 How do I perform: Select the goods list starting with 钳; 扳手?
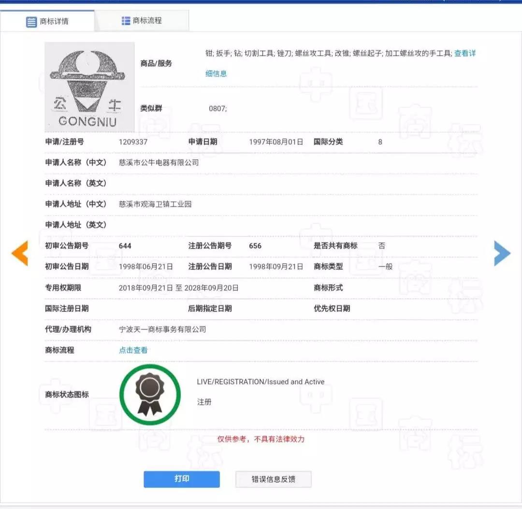coord(329,53)
